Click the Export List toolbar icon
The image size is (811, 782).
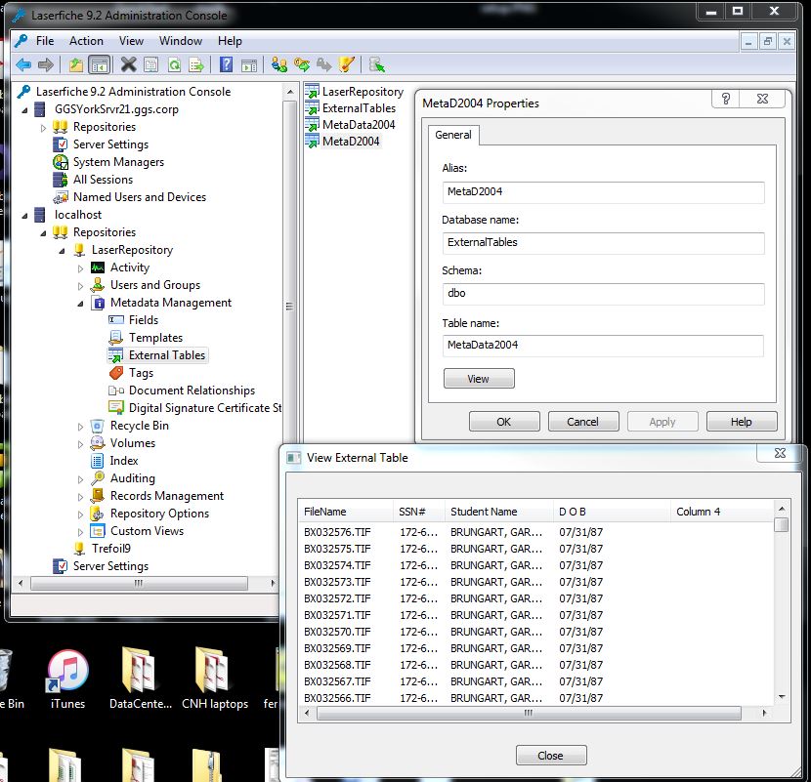(x=196, y=65)
